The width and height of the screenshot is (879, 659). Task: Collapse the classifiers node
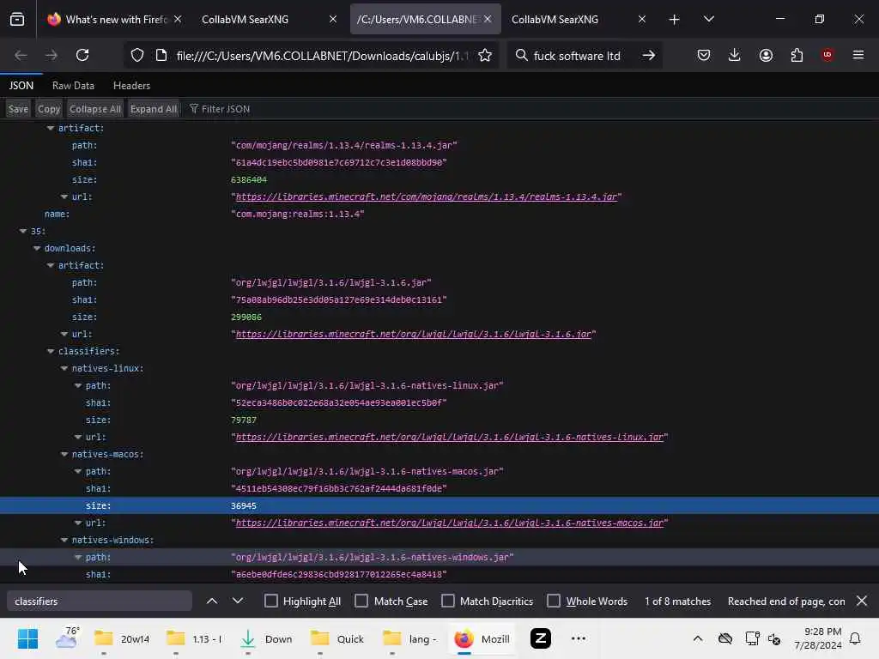pos(51,351)
